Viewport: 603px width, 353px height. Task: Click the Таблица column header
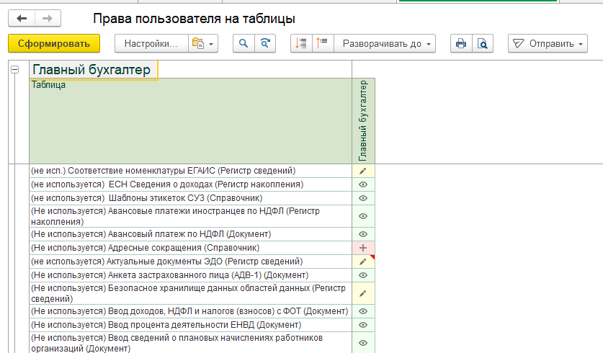(x=190, y=120)
